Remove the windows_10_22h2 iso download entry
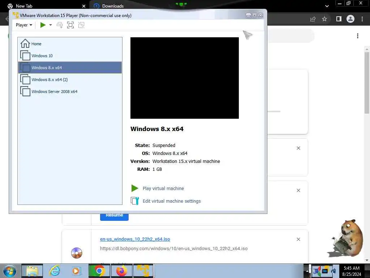The height and width of the screenshot is (278, 370). [298, 239]
